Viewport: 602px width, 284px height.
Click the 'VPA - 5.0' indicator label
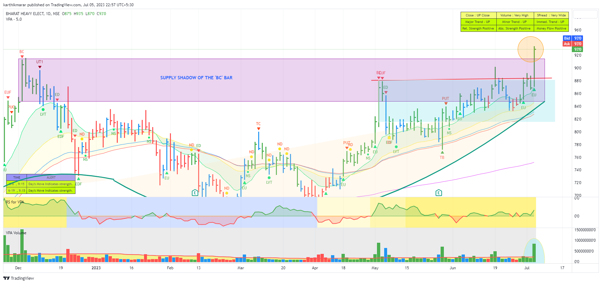[x=14, y=19]
